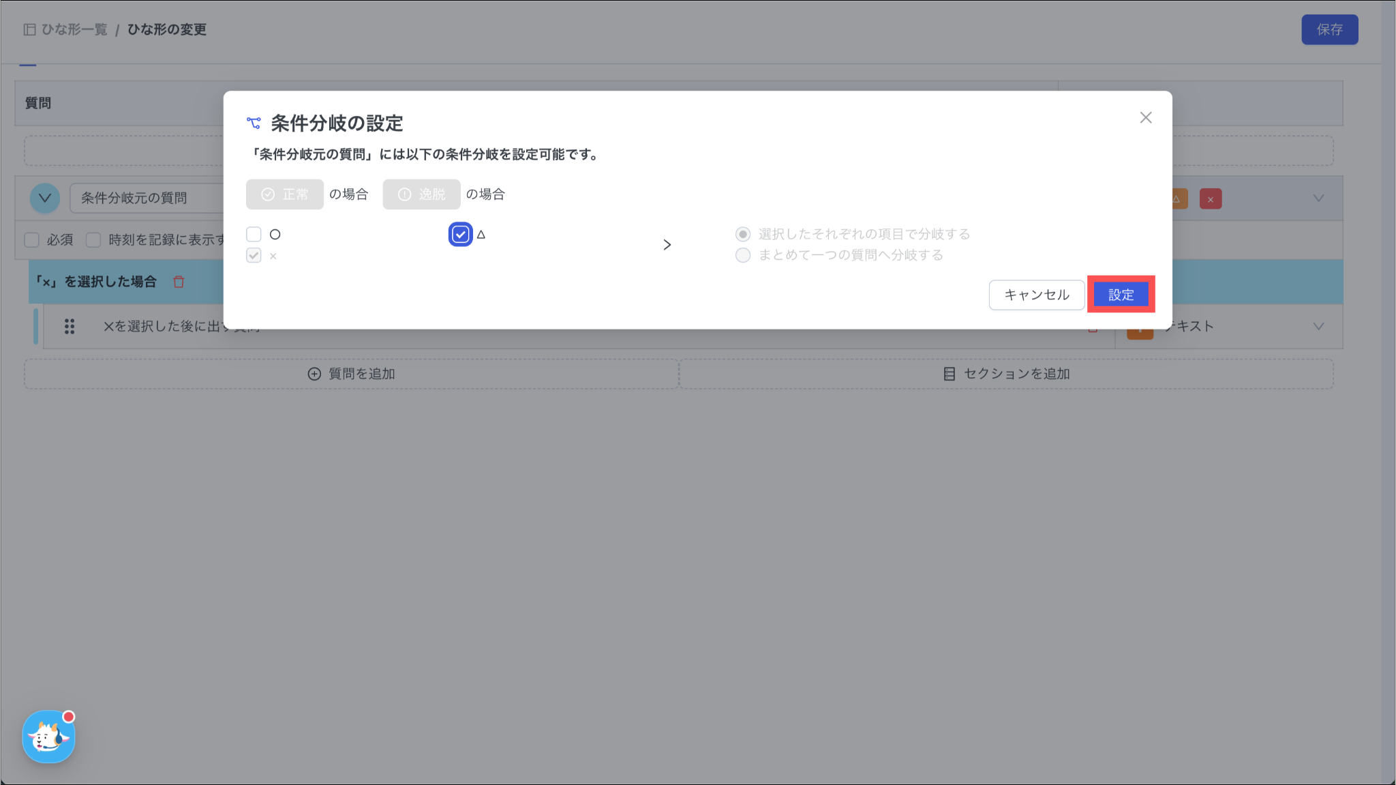Click the red × answer badge

coord(1210,199)
